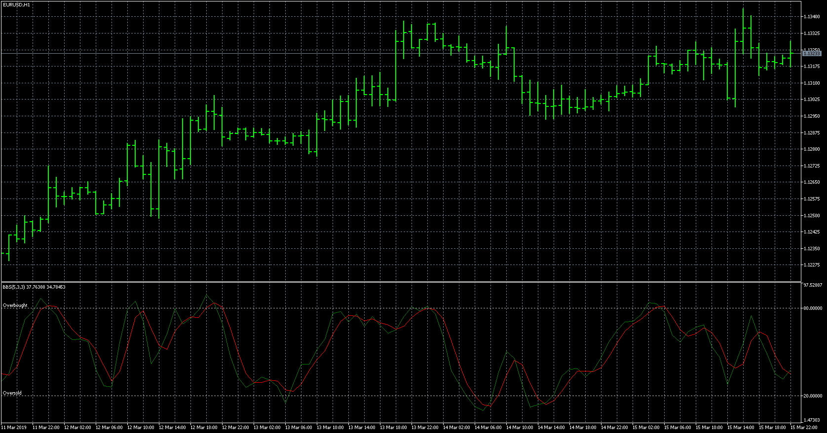Click the 12 Mar 02:00 time label
827x433 pixels.
77,428
